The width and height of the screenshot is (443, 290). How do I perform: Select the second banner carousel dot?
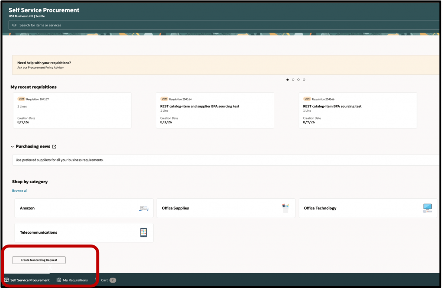293,80
